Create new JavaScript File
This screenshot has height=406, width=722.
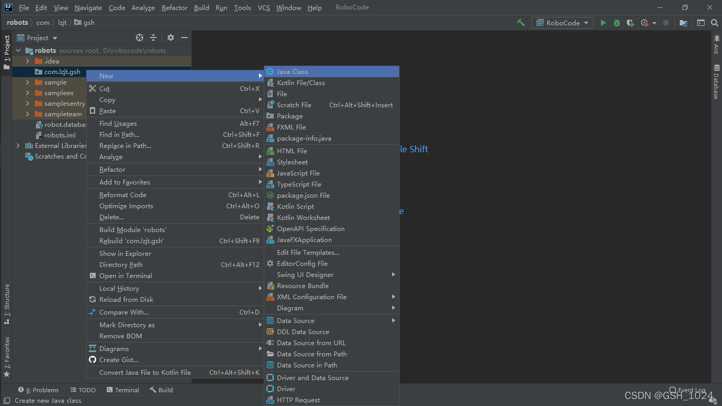tap(331, 173)
